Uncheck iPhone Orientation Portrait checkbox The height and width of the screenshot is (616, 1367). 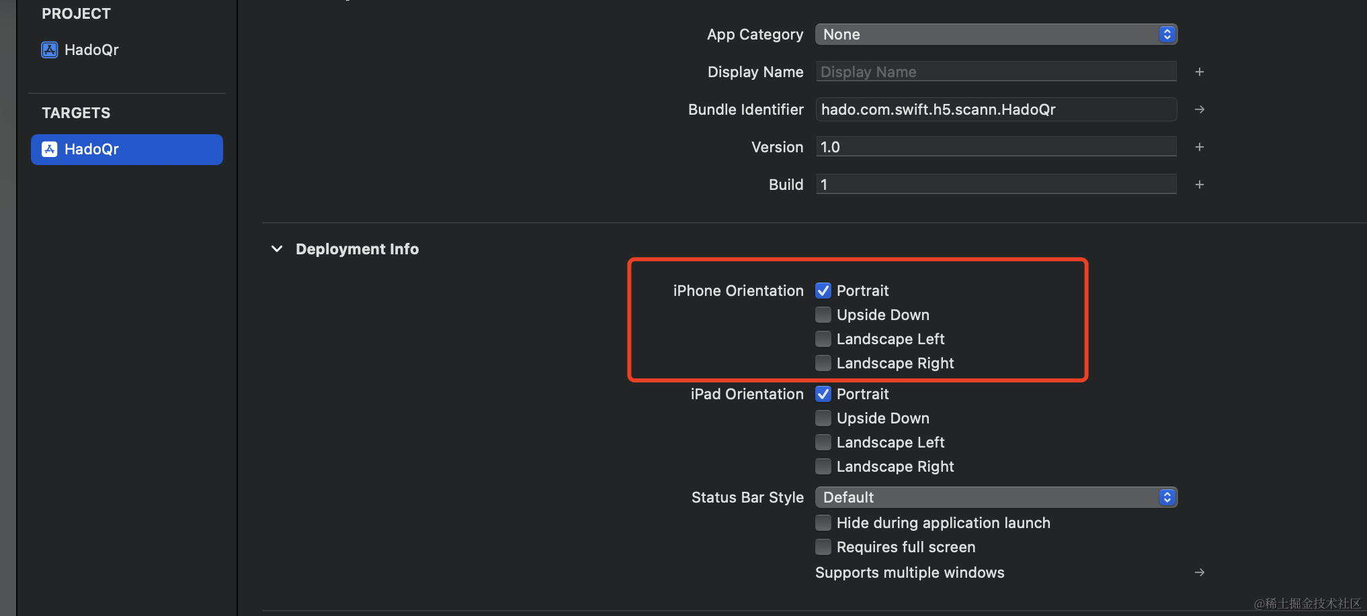pos(823,291)
